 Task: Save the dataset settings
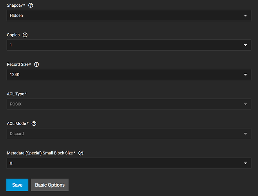tap(17, 185)
